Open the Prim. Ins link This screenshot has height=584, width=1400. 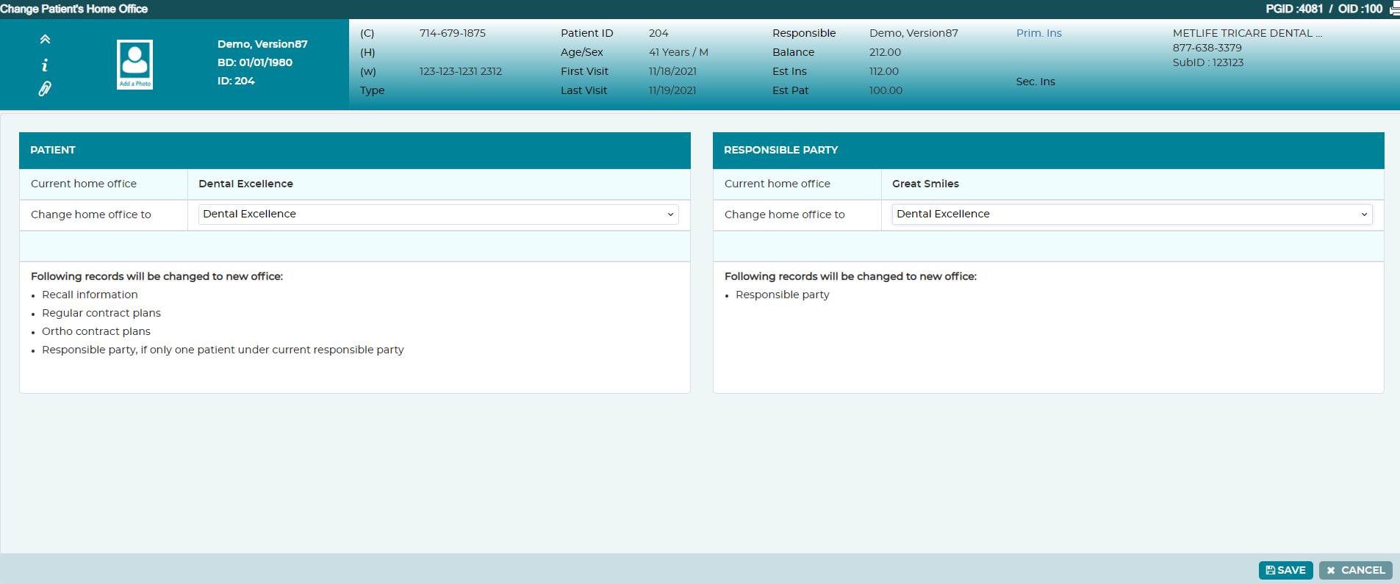click(1039, 33)
